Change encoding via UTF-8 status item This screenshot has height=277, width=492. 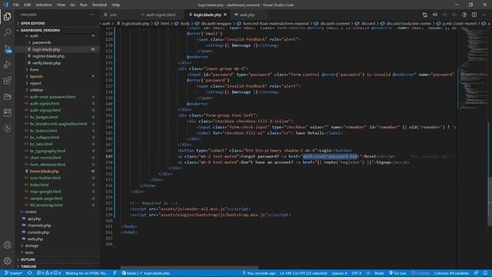point(357,273)
